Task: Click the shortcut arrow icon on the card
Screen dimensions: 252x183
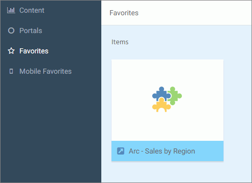Action: click(121, 151)
